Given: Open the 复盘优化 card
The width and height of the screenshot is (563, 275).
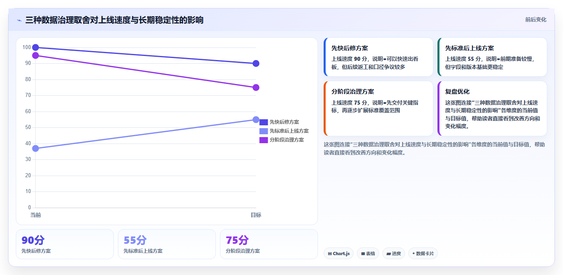Looking at the screenshot, I should (492, 108).
